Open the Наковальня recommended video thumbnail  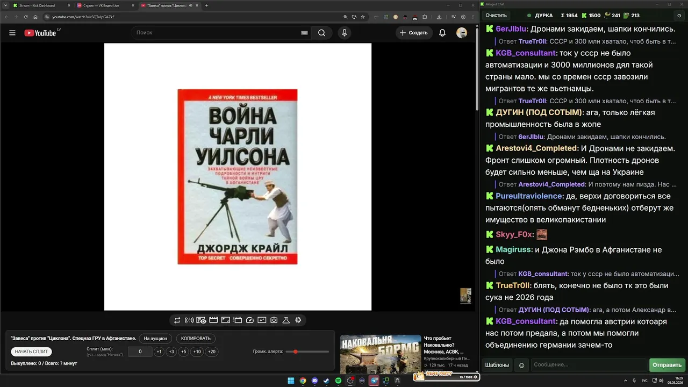[381, 354]
